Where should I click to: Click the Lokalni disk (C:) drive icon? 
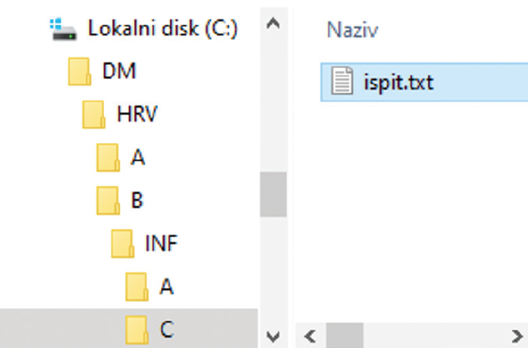[x=64, y=29]
